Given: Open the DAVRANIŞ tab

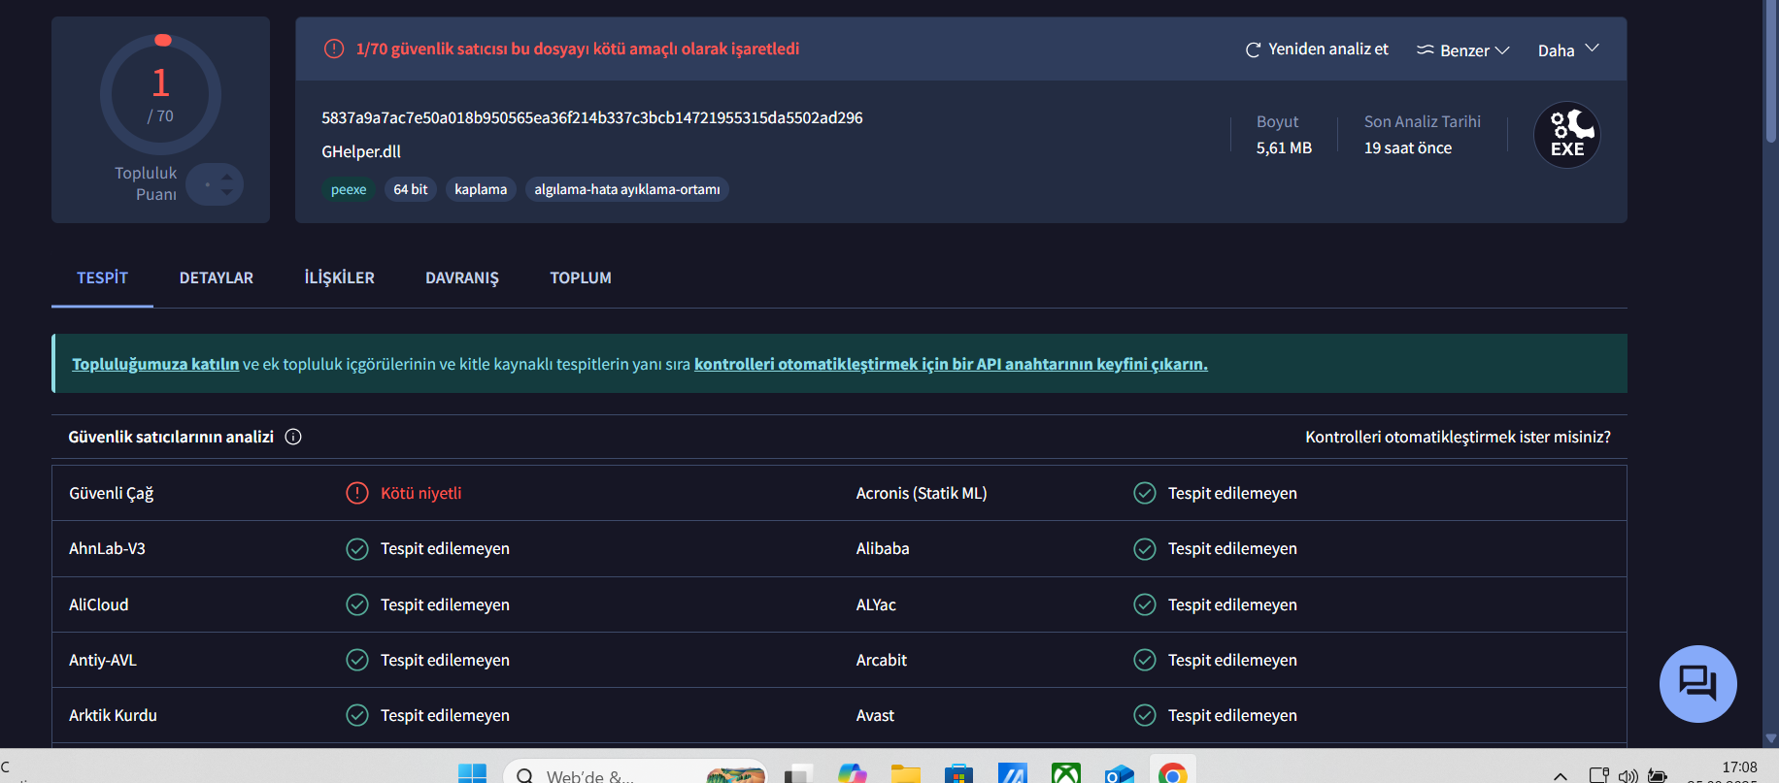Looking at the screenshot, I should pyautogui.click(x=462, y=277).
